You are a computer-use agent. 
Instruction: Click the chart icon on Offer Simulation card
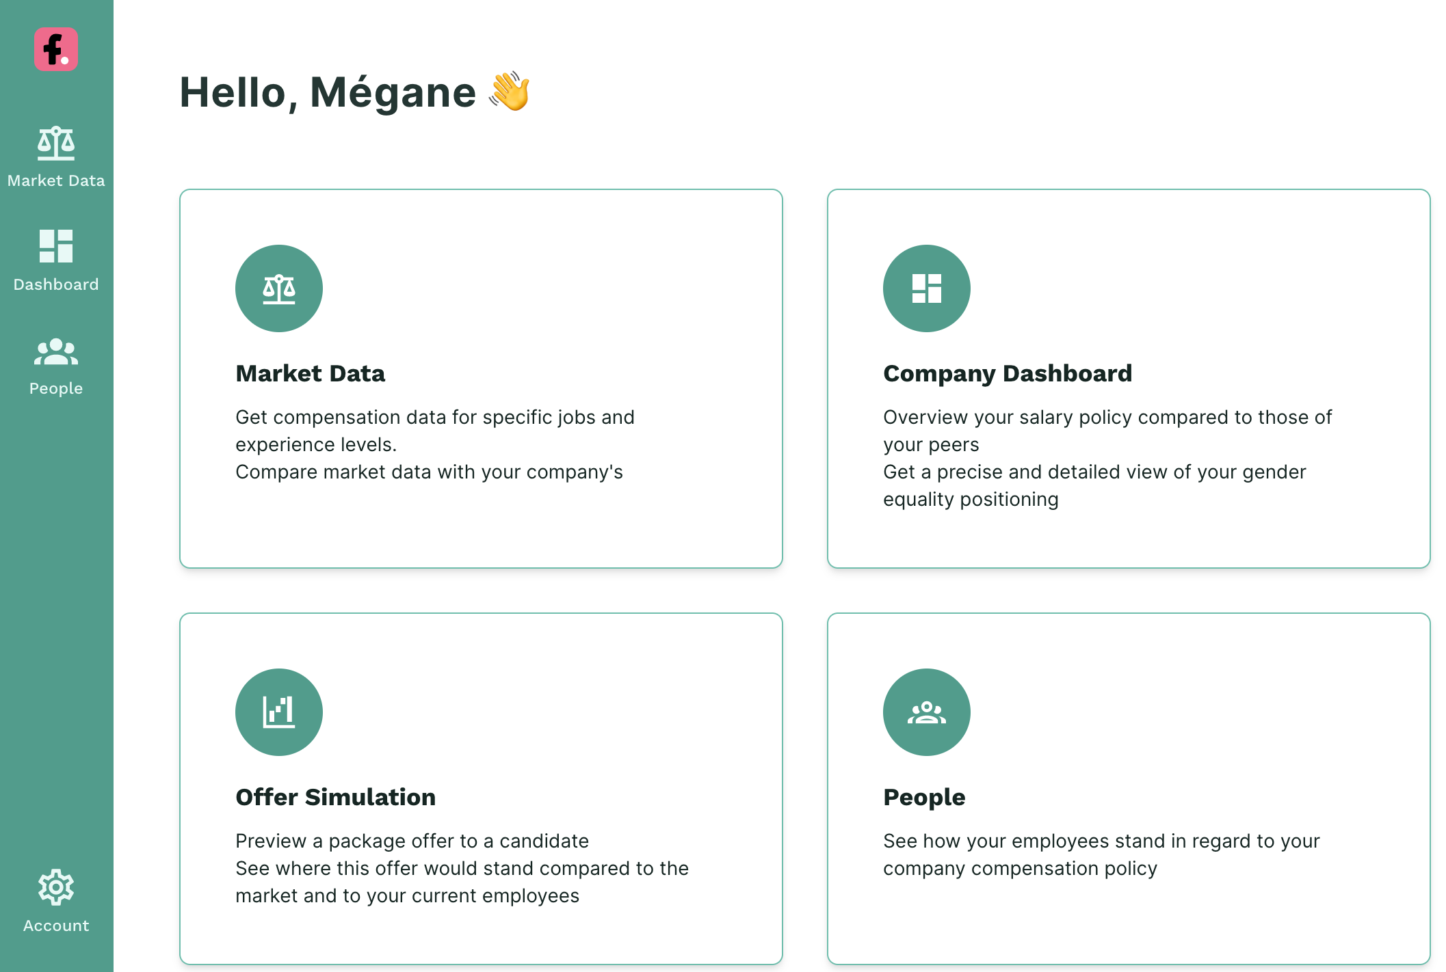coord(279,712)
